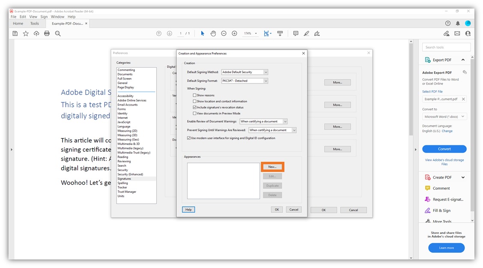Click the Find text magnifier icon
This screenshot has height=268, width=483.
pyautogui.click(x=58, y=33)
